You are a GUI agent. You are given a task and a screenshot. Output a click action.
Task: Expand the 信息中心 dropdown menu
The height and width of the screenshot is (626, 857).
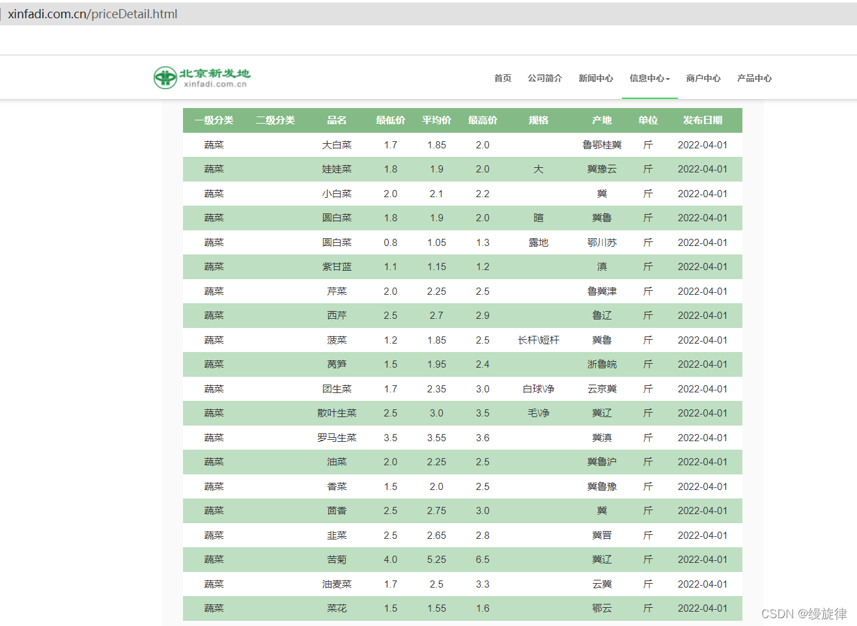[x=649, y=78]
